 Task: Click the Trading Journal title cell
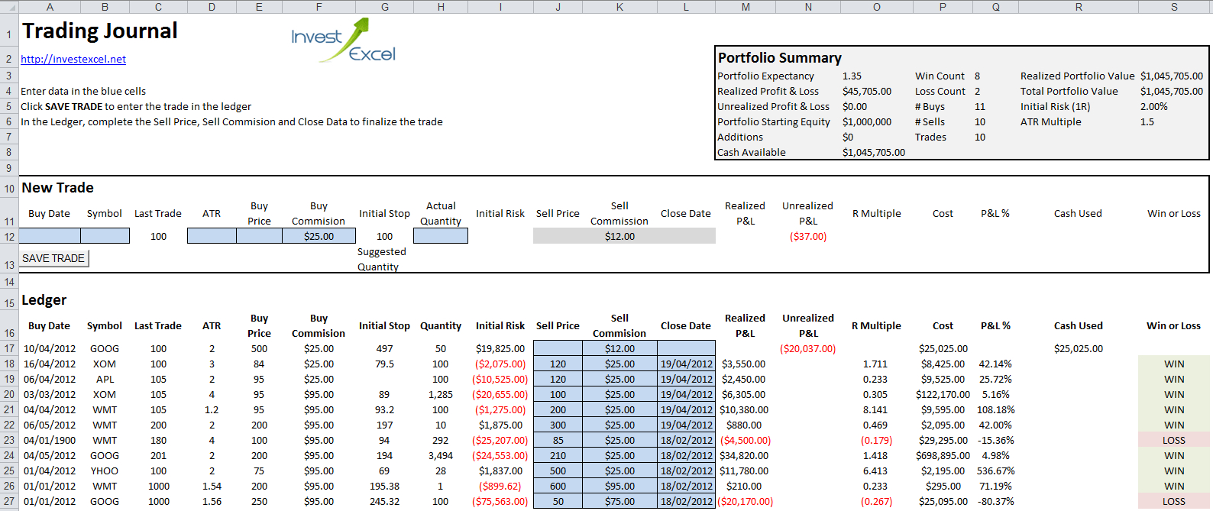coord(100,31)
